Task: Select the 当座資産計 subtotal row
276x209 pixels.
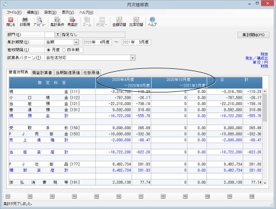Action: pyautogui.click(x=136, y=152)
